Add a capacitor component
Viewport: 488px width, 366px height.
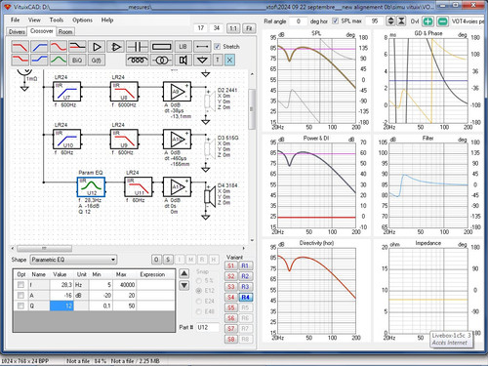[138, 47]
